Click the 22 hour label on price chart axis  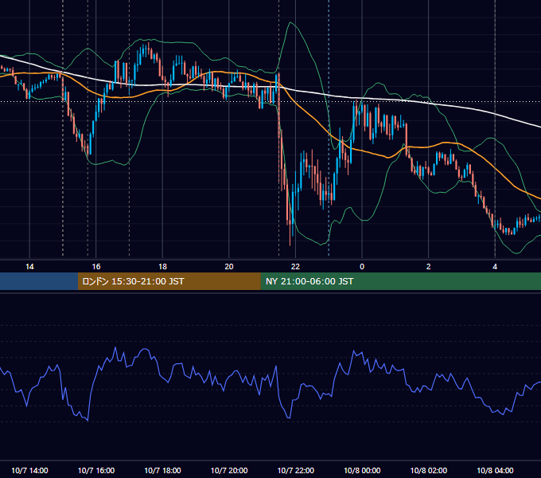(295, 267)
